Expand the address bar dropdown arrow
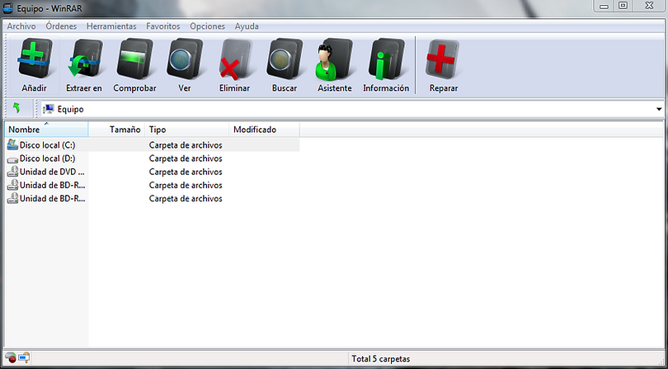This screenshot has width=668, height=369. (x=659, y=110)
